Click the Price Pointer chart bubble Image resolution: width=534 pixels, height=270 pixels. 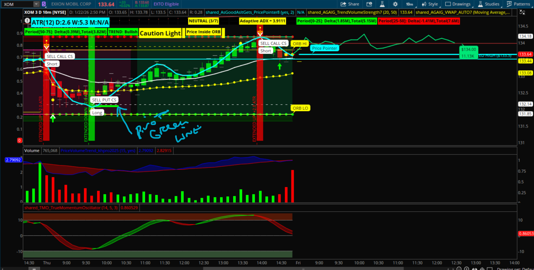[x=324, y=48]
